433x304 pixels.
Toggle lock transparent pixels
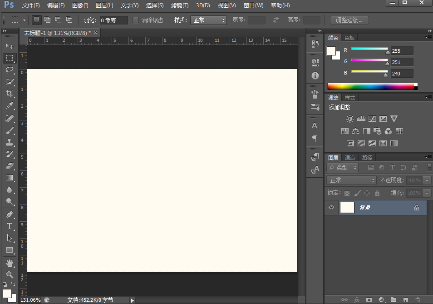coord(347,193)
